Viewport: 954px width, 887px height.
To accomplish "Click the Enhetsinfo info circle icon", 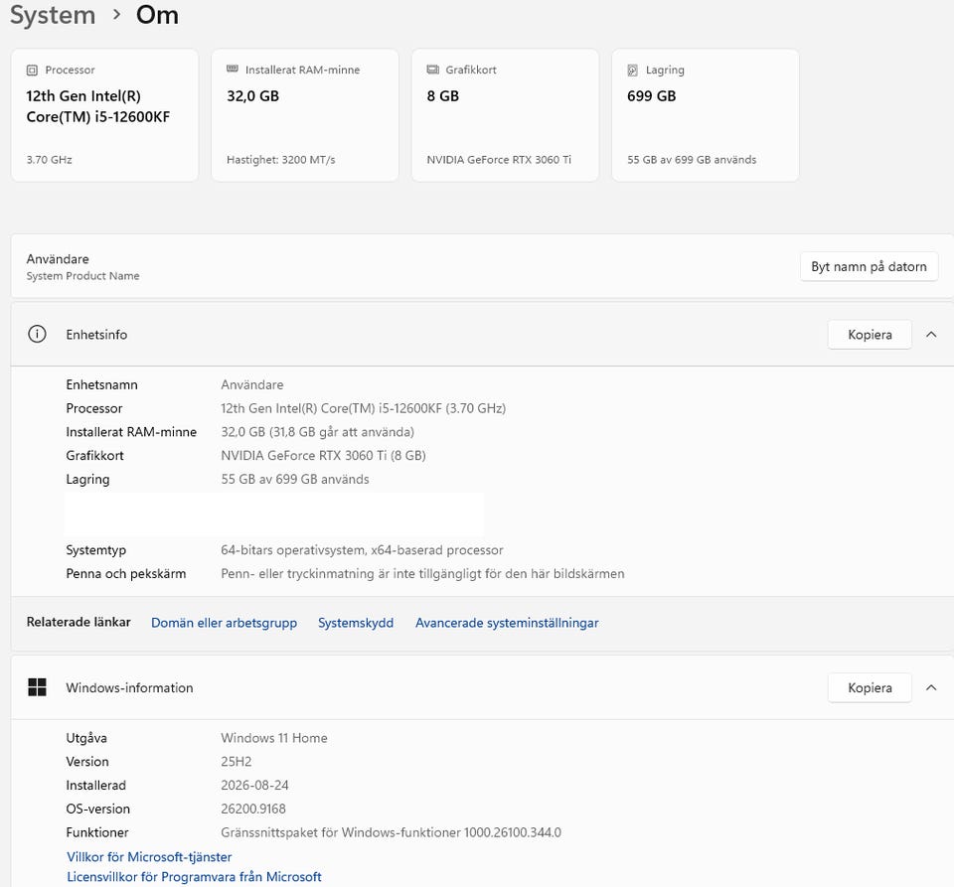I will (37, 335).
